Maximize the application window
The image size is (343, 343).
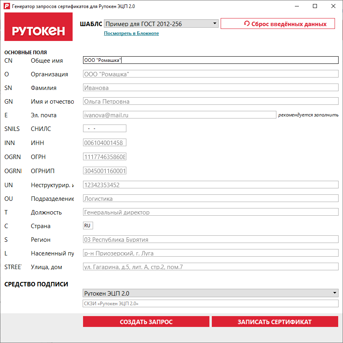[315, 6]
